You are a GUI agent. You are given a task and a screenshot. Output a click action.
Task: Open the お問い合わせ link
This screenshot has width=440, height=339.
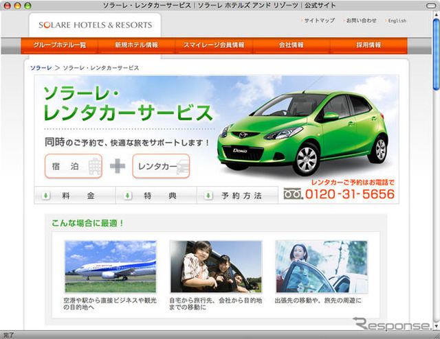tap(361, 21)
